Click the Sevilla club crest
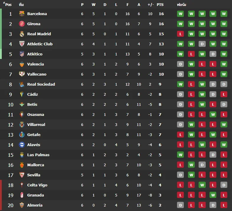The width and height of the screenshot is (232, 211). 22,175
